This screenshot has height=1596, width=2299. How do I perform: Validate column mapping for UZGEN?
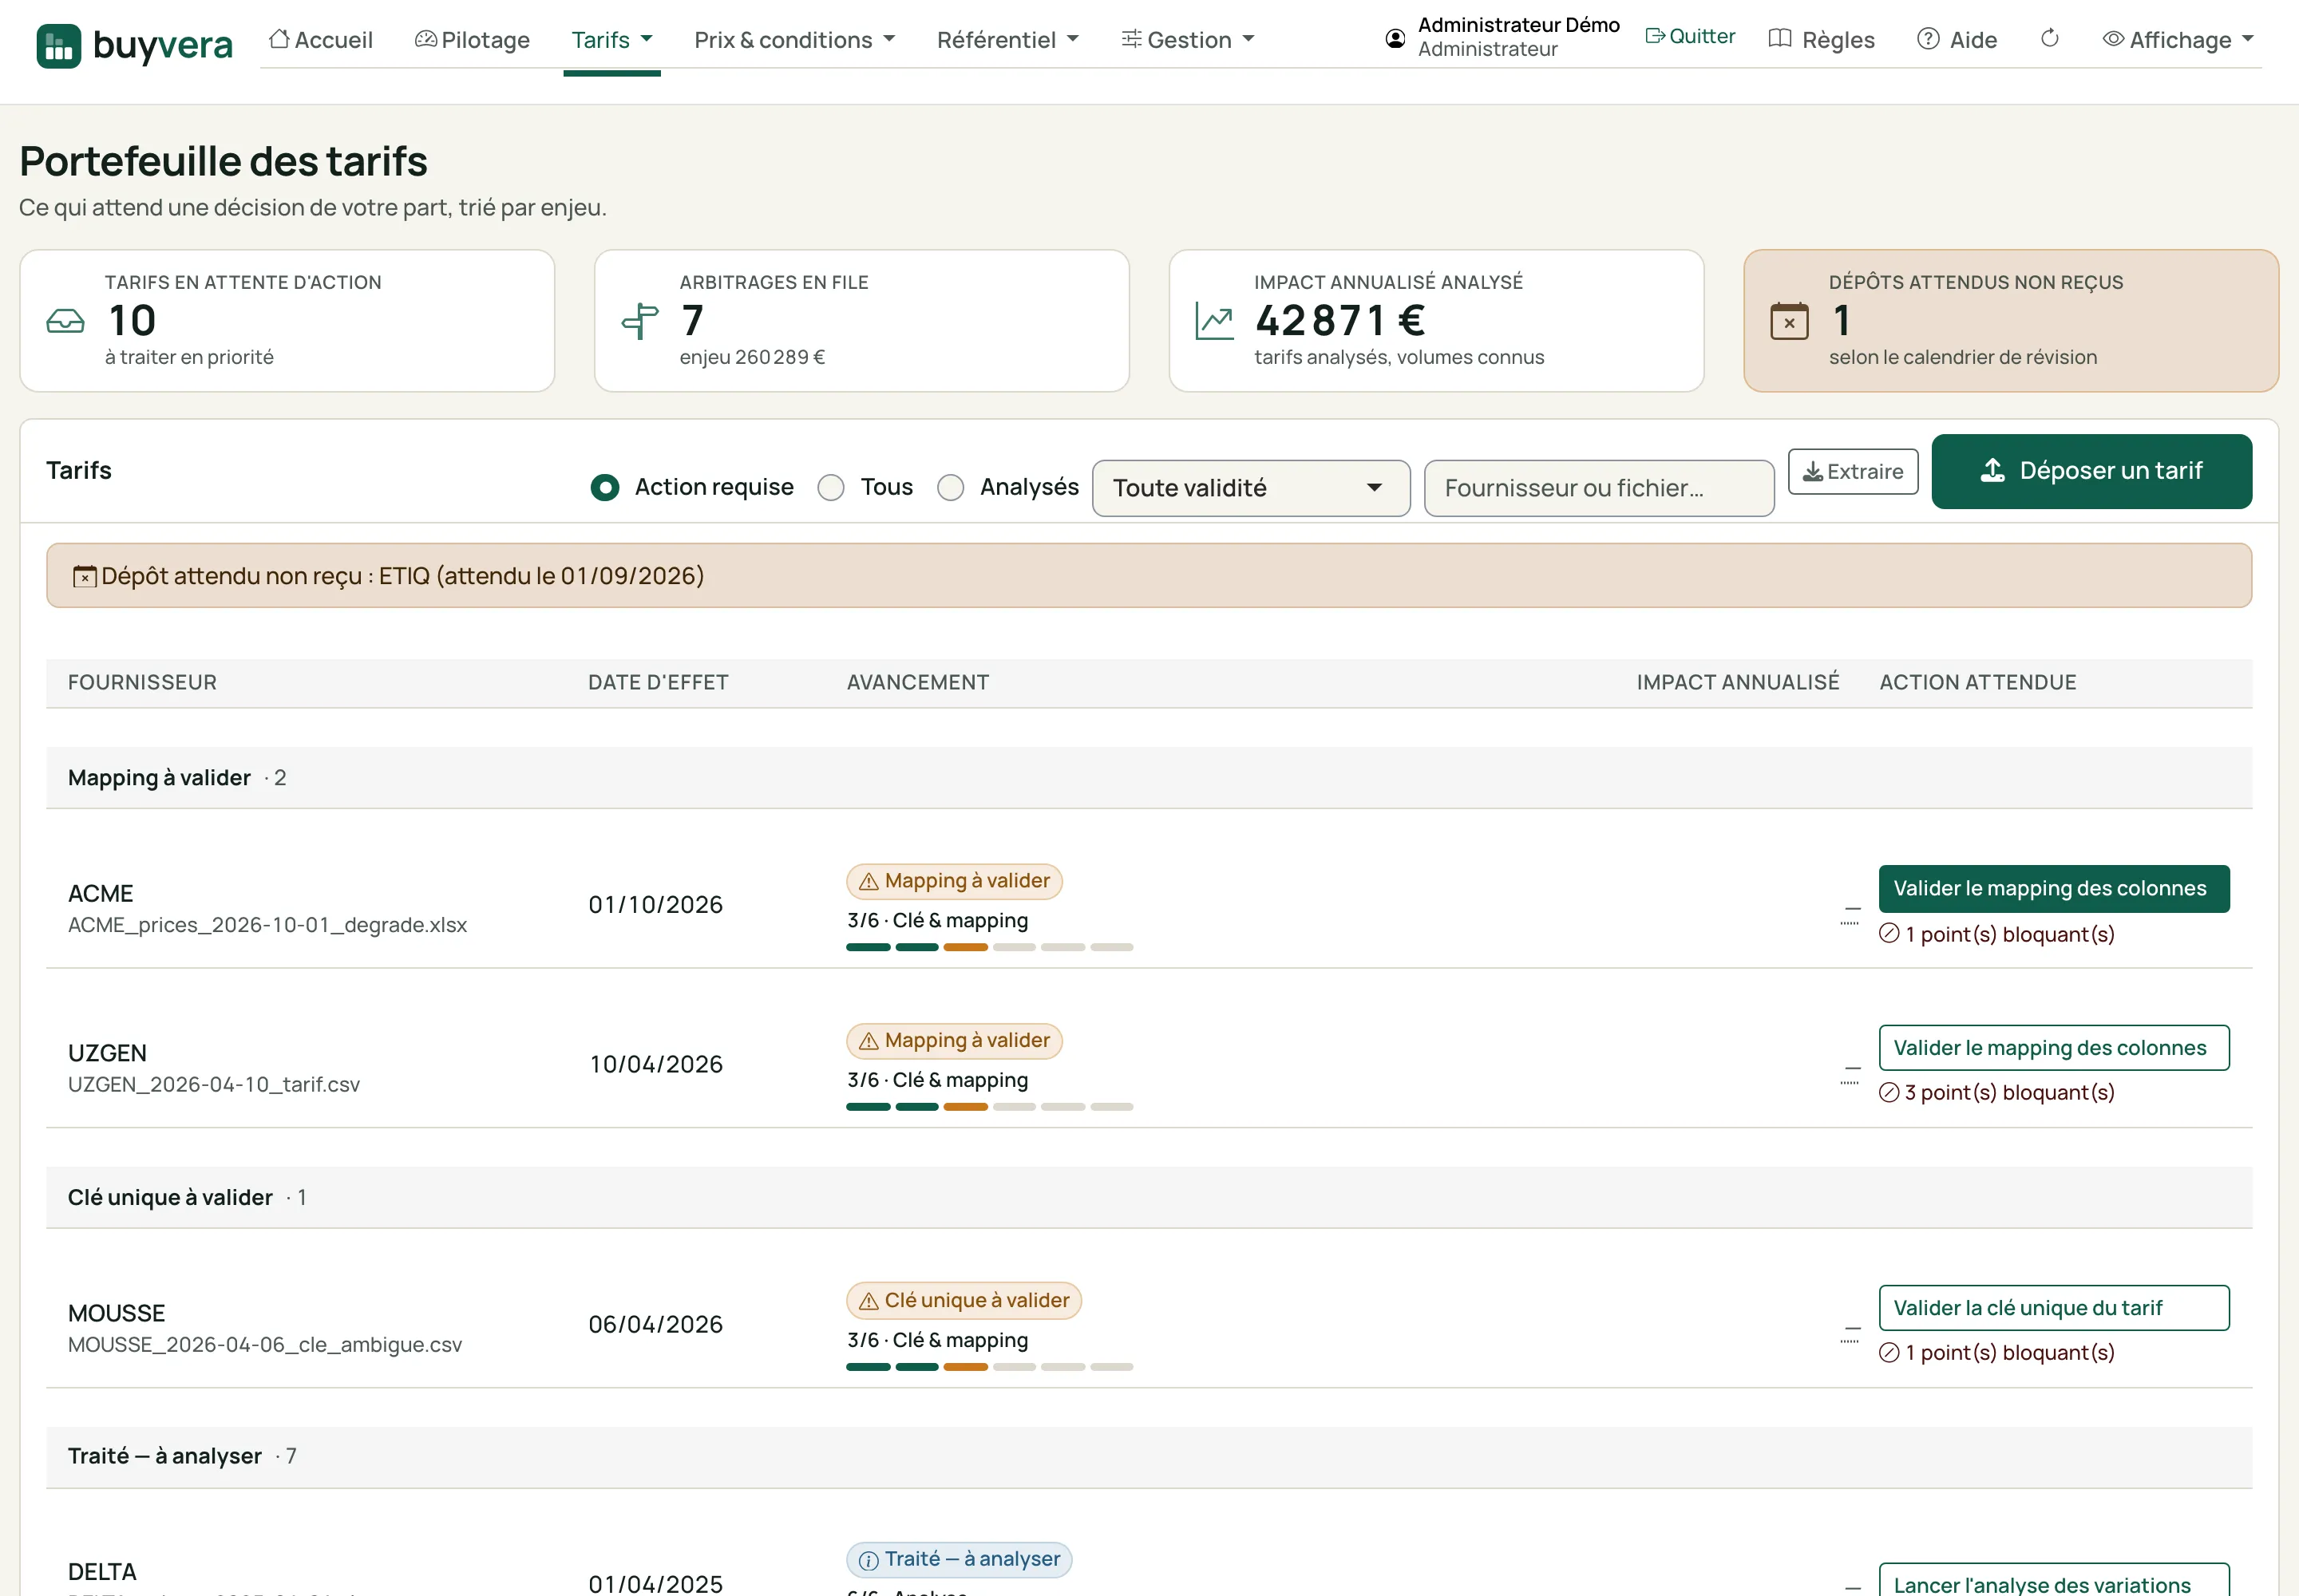[x=2054, y=1048]
